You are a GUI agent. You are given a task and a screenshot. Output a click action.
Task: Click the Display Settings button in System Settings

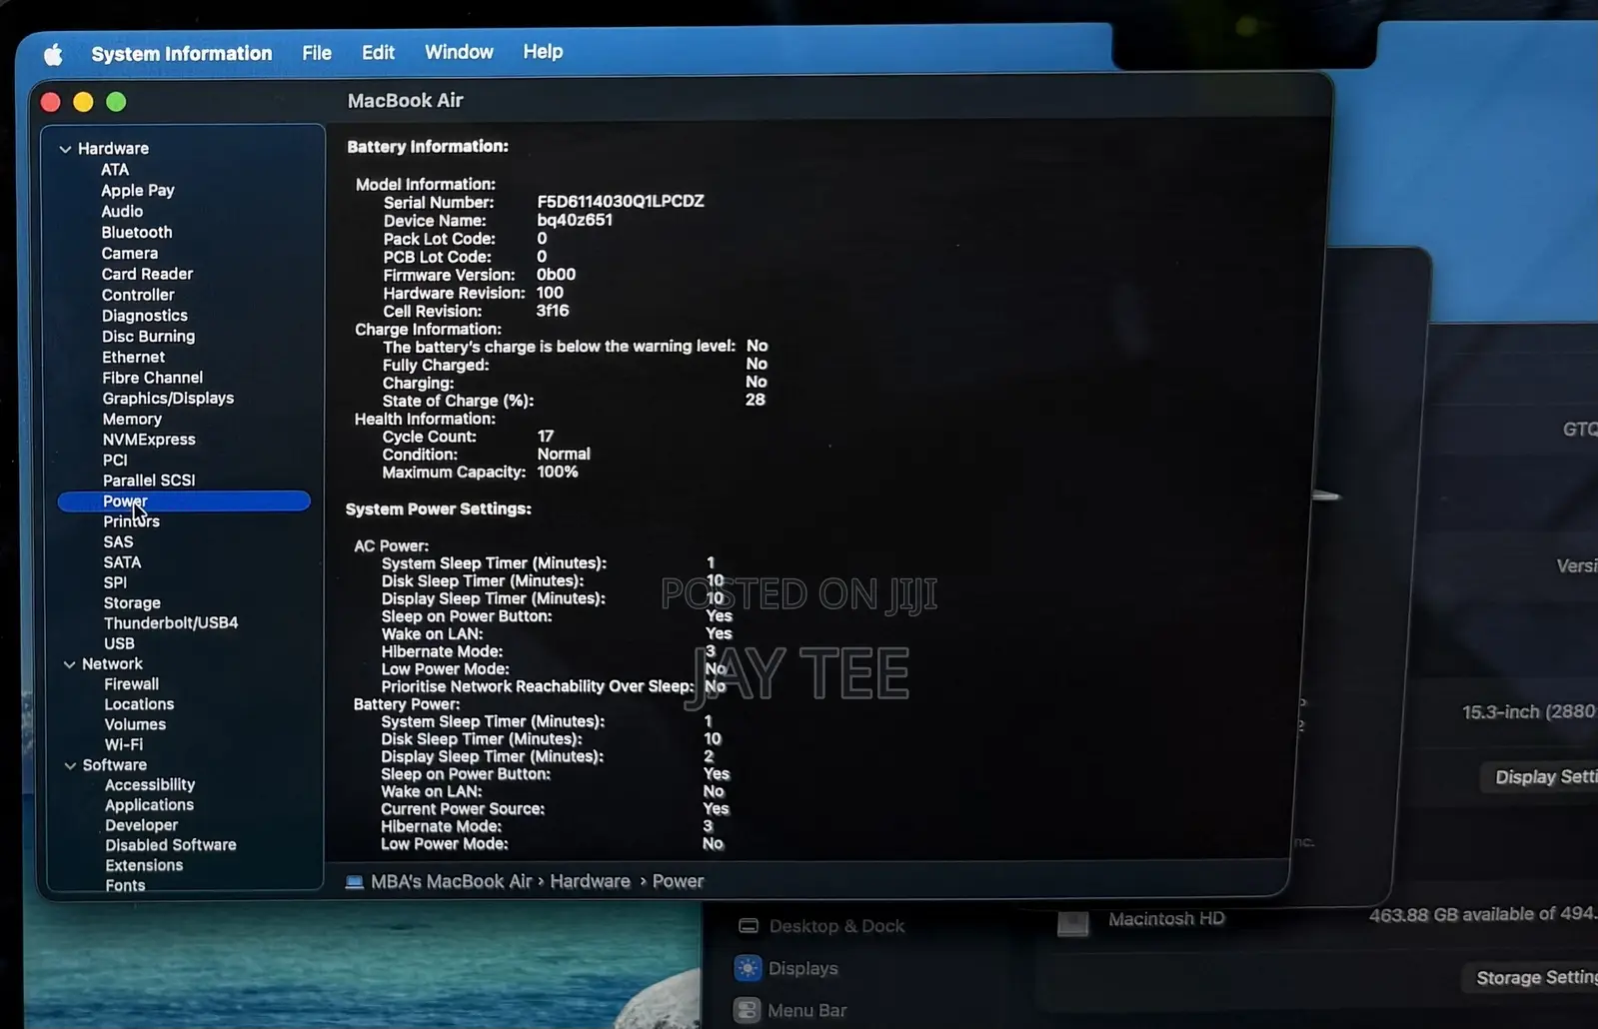click(1540, 777)
